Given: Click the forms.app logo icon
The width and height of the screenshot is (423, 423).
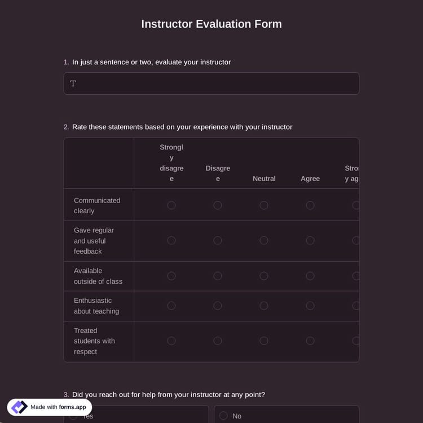Looking at the screenshot, I should [x=19, y=407].
